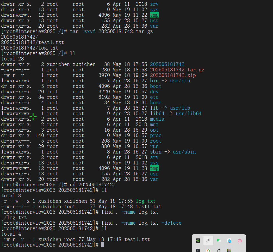Click 'test1.txt' in the final listing
The width and height of the screenshot is (273, 252).
coord(137,239)
